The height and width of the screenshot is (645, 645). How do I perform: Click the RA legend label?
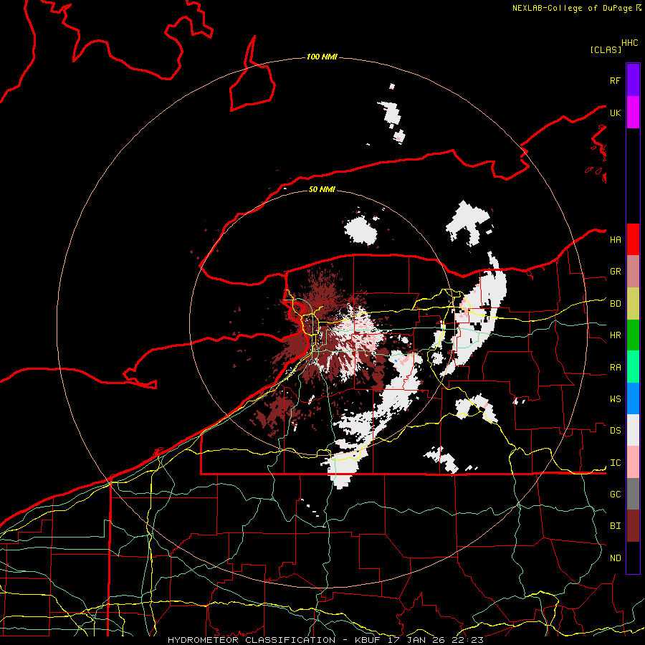(x=615, y=368)
